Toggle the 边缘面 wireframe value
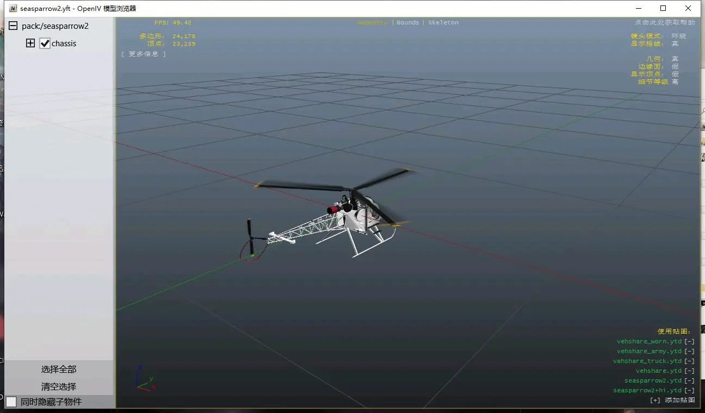 click(675, 66)
